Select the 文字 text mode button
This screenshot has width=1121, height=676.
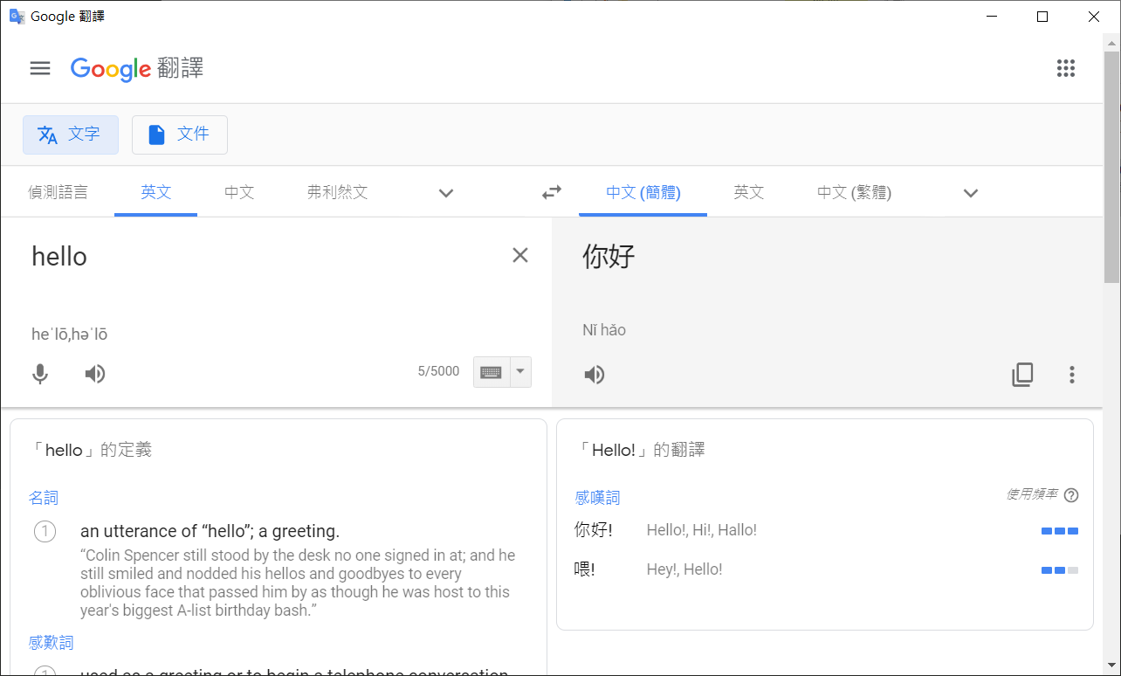(x=71, y=135)
